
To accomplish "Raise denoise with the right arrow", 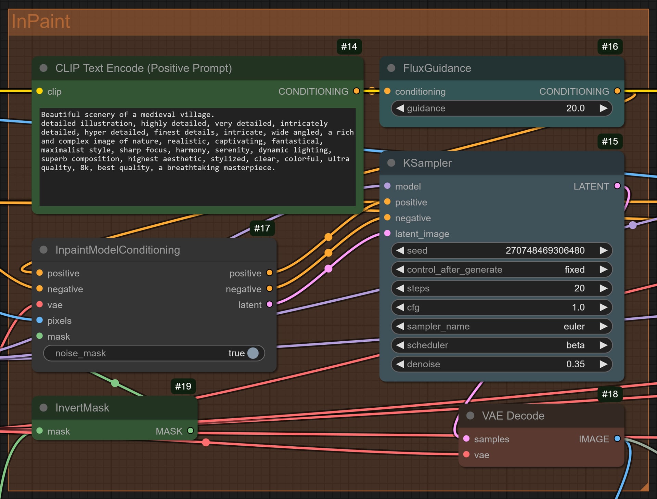I will pos(604,364).
